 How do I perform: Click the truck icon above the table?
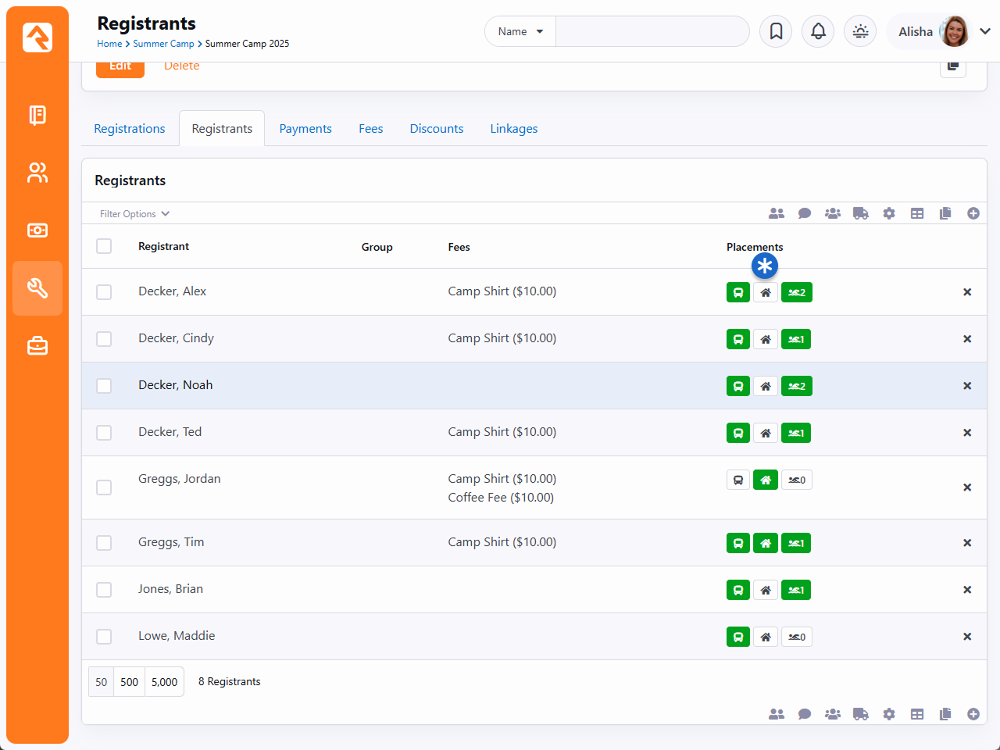pos(860,213)
